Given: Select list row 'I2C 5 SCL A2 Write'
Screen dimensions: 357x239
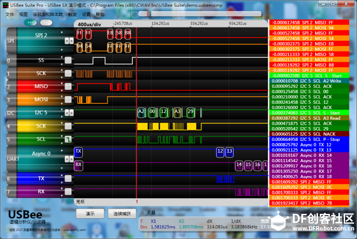Looking at the screenshot, I should [309, 81].
